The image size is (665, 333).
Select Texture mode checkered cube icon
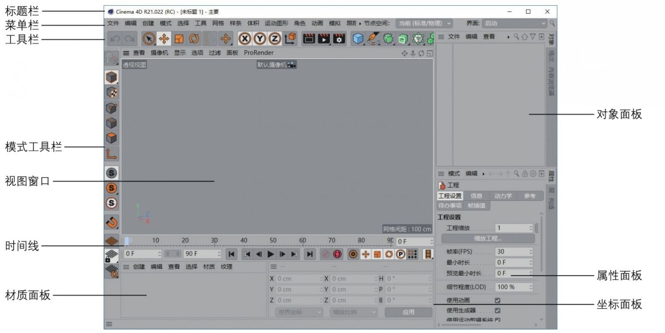(x=111, y=93)
